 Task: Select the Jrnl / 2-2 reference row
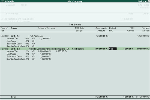coord(75,49)
